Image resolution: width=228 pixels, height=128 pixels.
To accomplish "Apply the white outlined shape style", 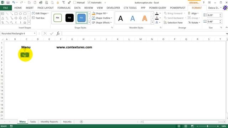I will (58, 18).
